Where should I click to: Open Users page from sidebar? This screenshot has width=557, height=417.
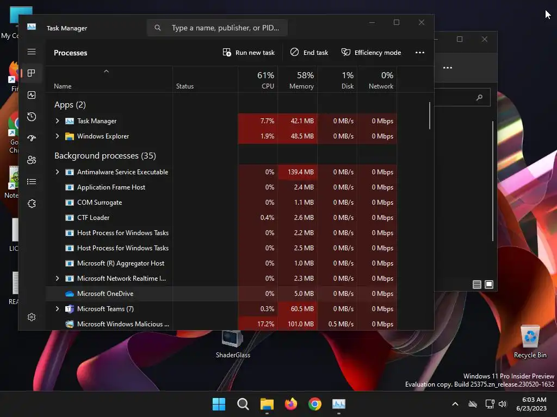(32, 160)
